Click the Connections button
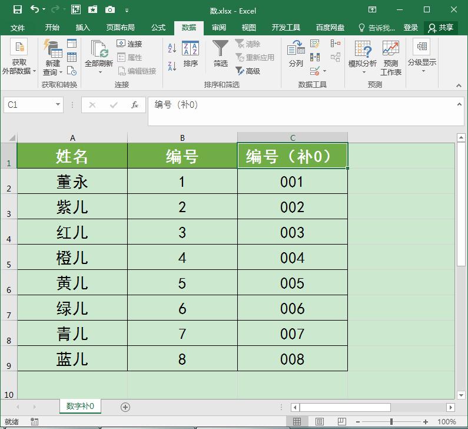This screenshot has width=468, height=429. (130, 44)
